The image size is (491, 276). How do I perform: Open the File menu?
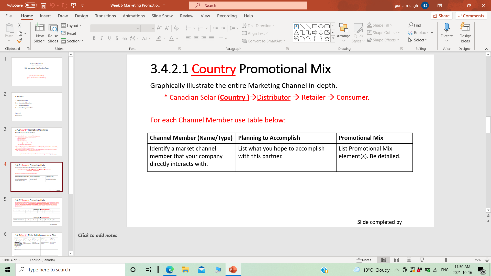(x=8, y=16)
